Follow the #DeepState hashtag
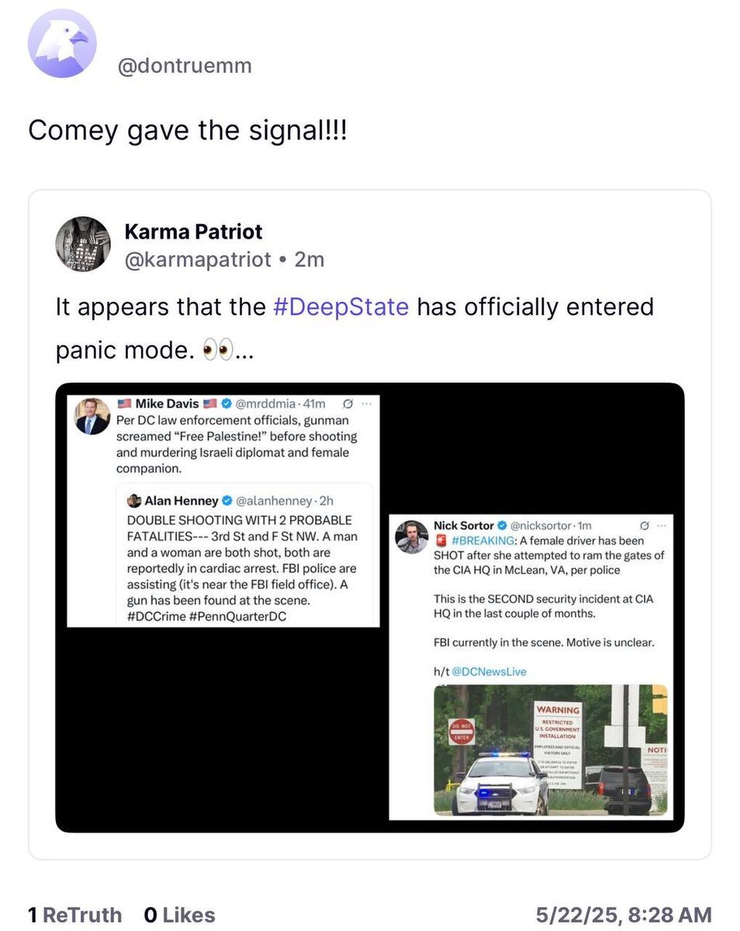Image resolution: width=740 pixels, height=931 pixels. pyautogui.click(x=341, y=306)
